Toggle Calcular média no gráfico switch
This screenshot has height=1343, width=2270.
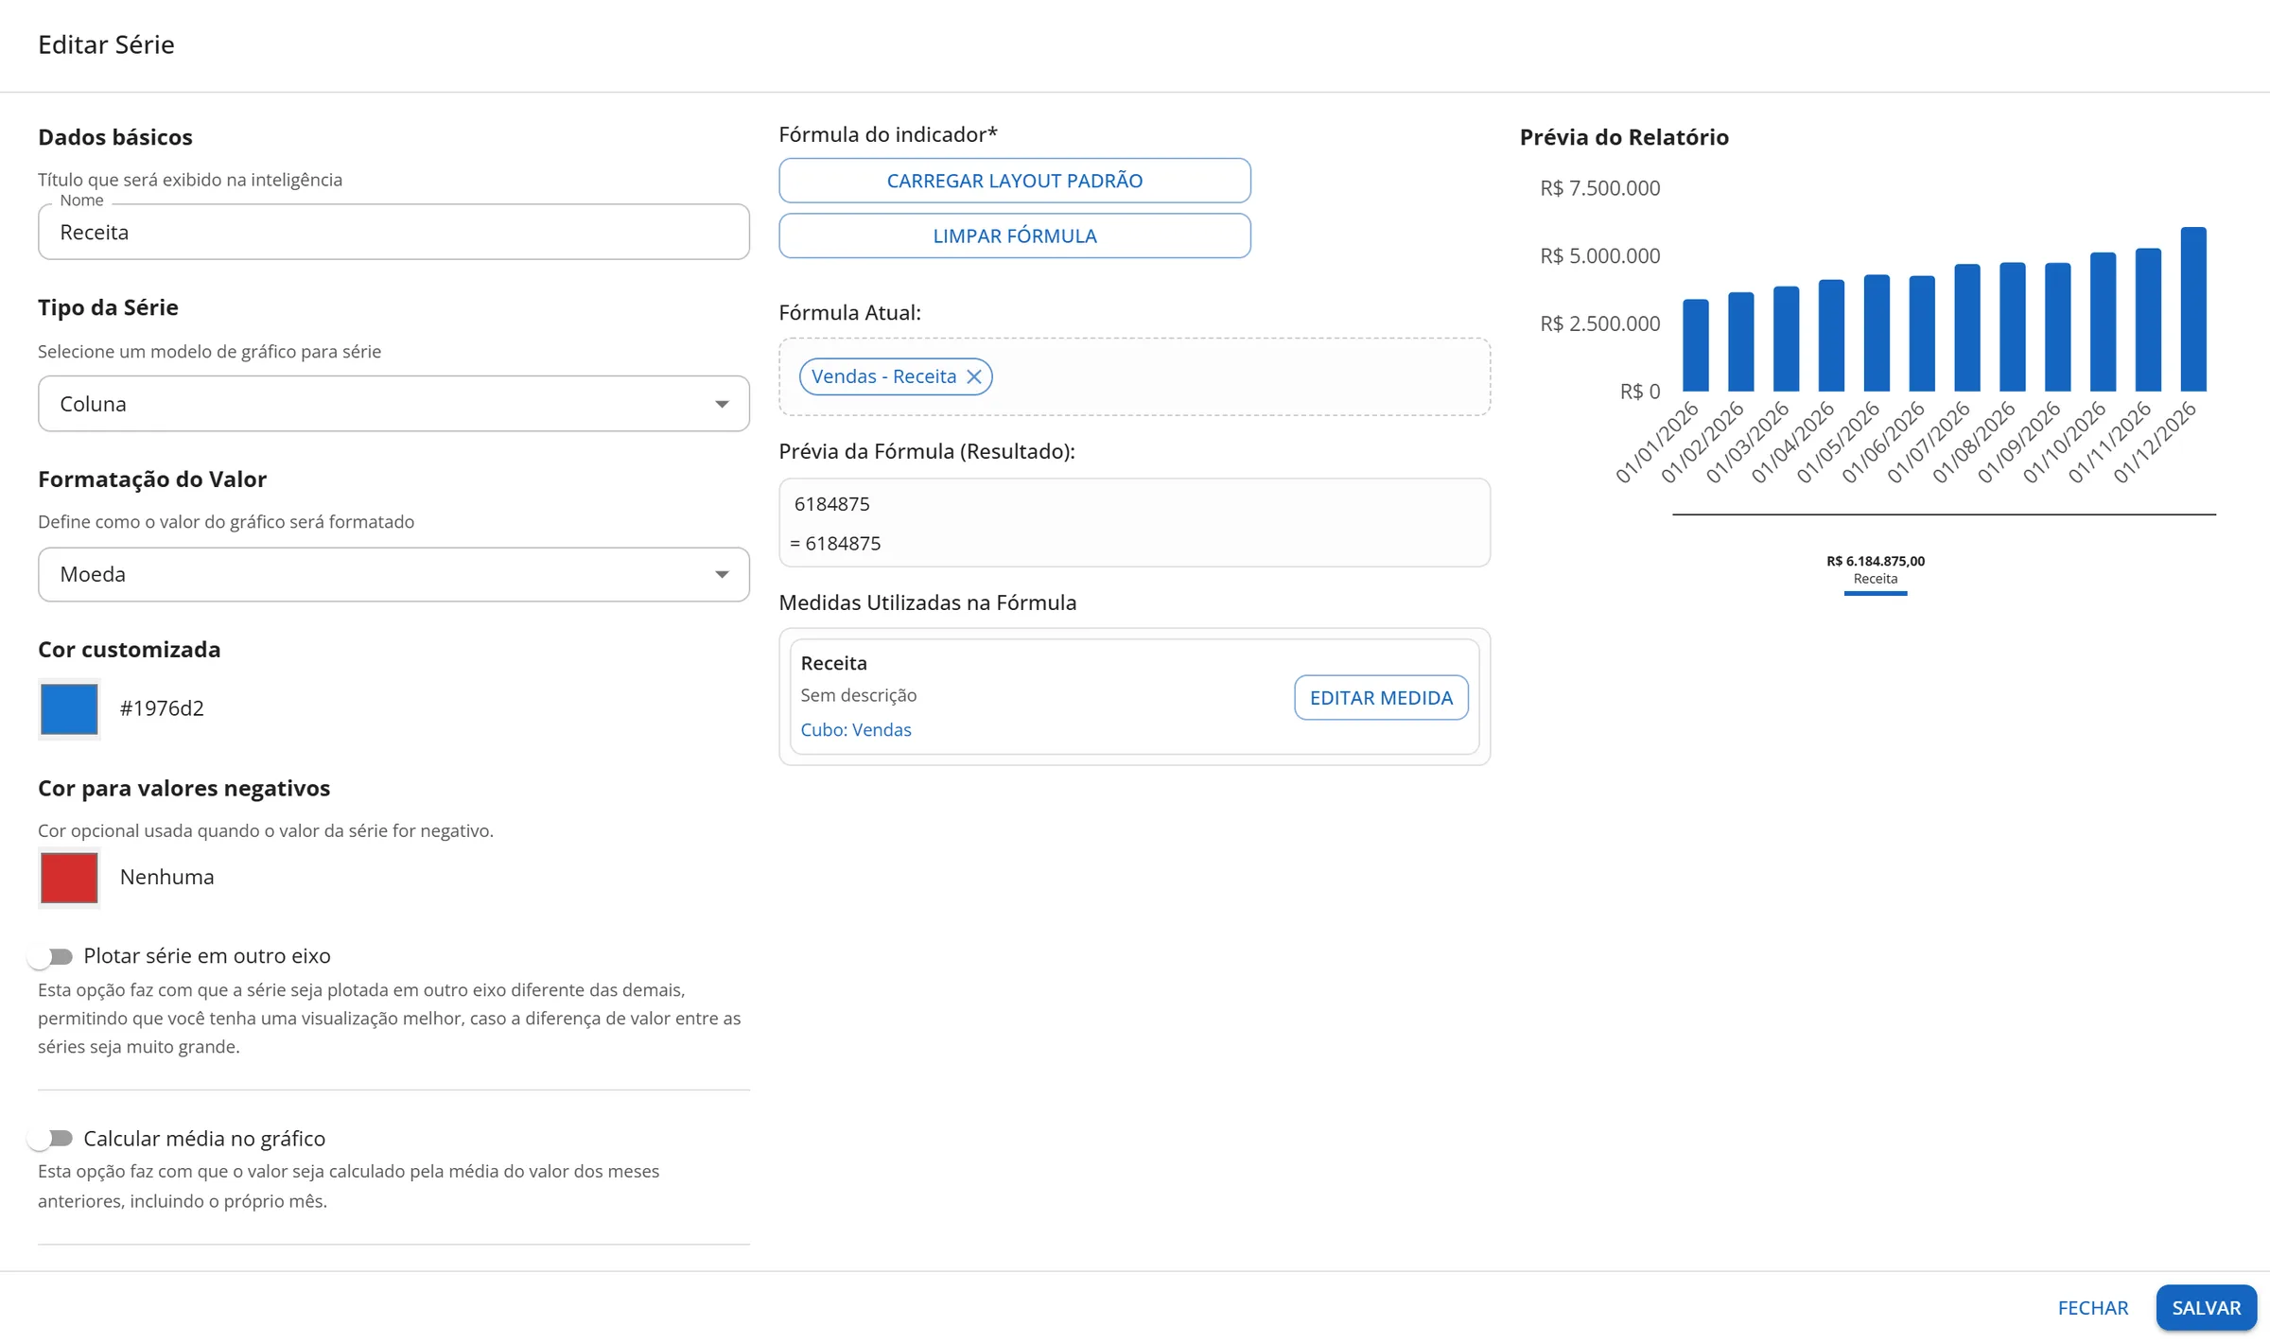click(51, 1138)
